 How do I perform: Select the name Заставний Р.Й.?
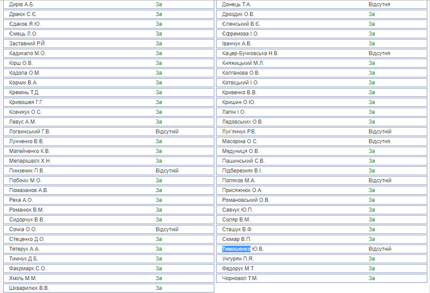coord(28,43)
